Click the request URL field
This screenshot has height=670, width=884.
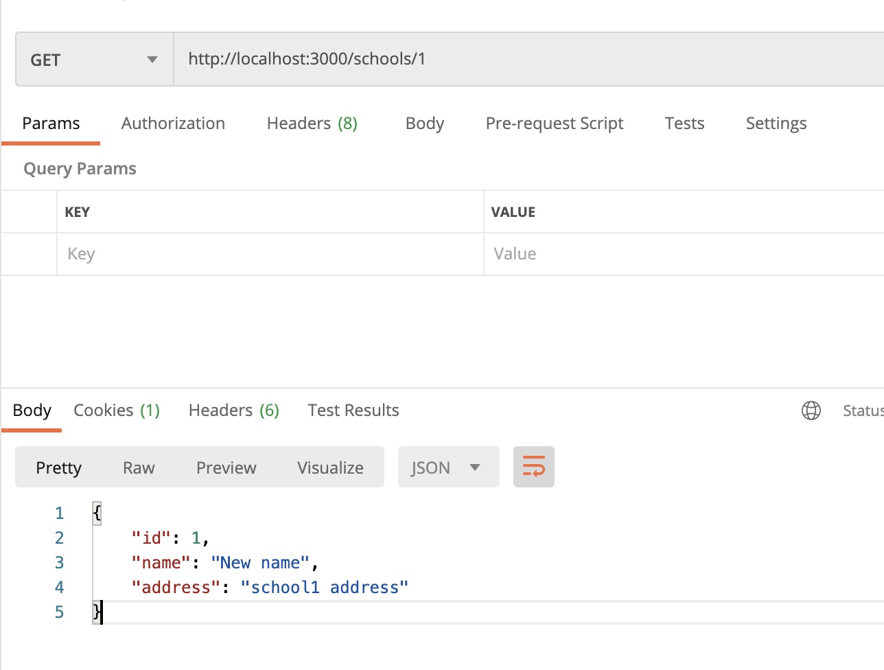528,60
